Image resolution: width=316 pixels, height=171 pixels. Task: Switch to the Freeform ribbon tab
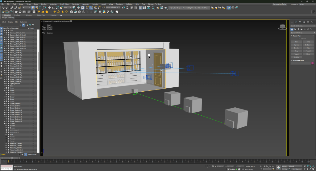click(17, 15)
